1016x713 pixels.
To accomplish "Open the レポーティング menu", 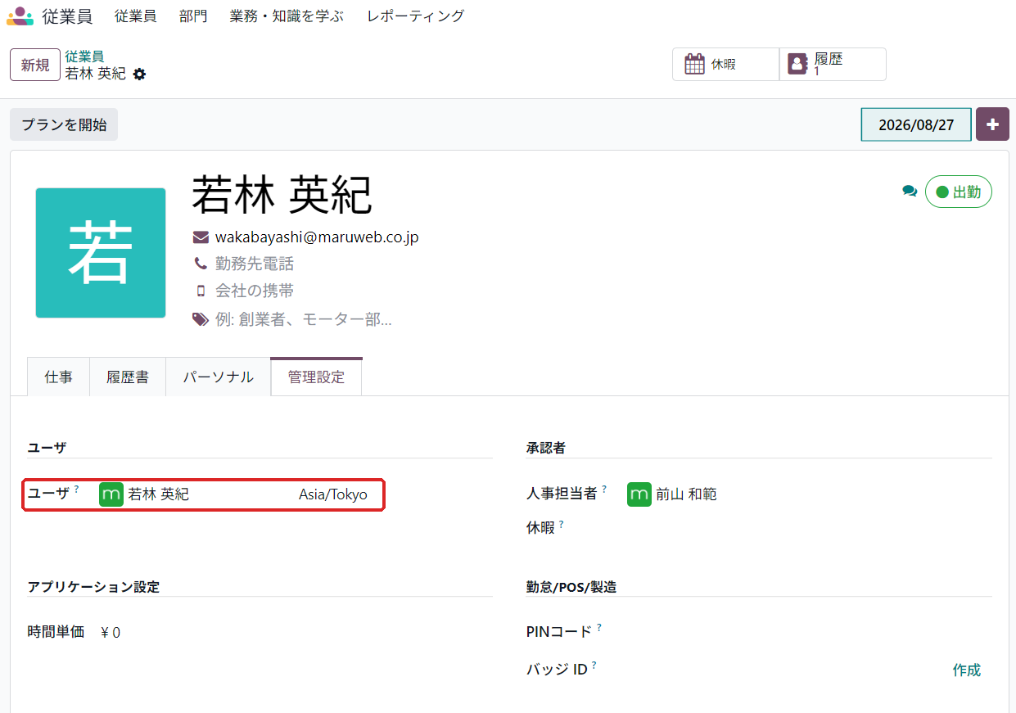I will point(416,16).
